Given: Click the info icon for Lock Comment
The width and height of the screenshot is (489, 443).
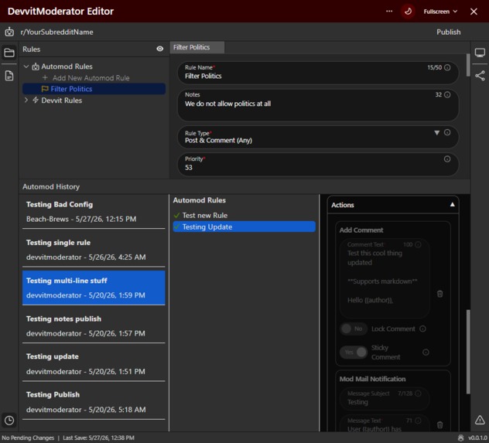Looking at the screenshot, I should (x=422, y=329).
